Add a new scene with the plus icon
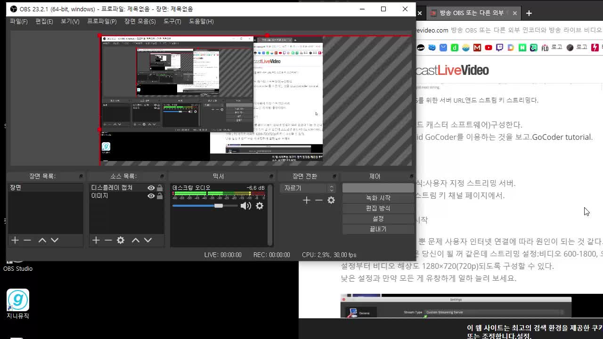The height and width of the screenshot is (339, 603). click(15, 240)
